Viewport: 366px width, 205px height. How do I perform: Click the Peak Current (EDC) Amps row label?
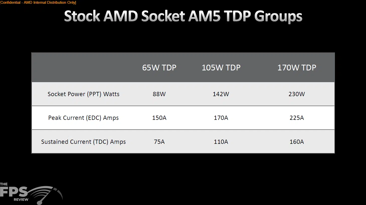[83, 118]
